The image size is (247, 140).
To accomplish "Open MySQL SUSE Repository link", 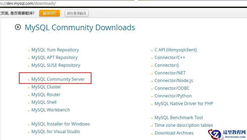I will (x=56, y=65).
